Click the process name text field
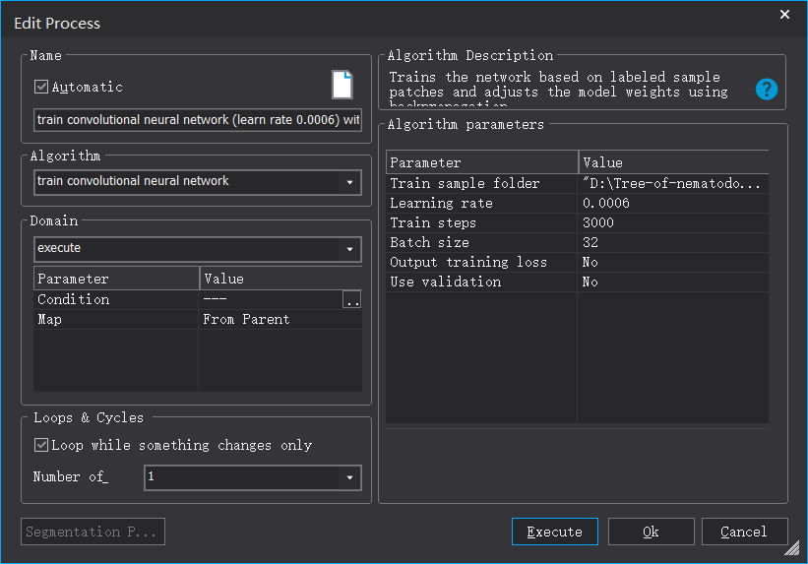808x564 pixels. point(197,119)
